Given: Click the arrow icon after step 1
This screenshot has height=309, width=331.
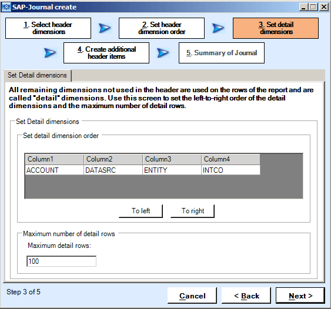Looking at the screenshot, I should [105, 28].
